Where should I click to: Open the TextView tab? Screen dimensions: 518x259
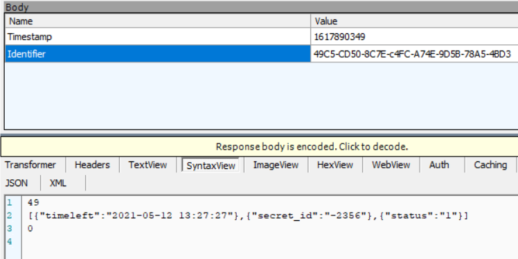(x=148, y=165)
